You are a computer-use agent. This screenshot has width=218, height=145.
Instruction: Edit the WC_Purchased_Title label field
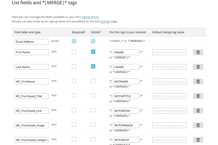[32, 96]
